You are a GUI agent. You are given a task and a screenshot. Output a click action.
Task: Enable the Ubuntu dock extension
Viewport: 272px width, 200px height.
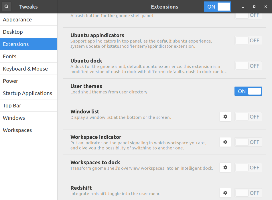(x=248, y=66)
